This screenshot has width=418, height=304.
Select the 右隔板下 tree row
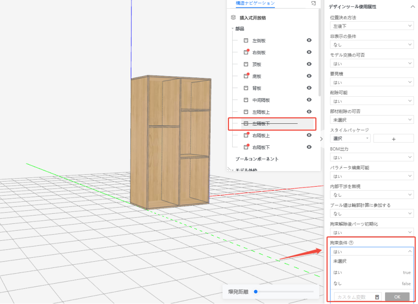point(278,147)
